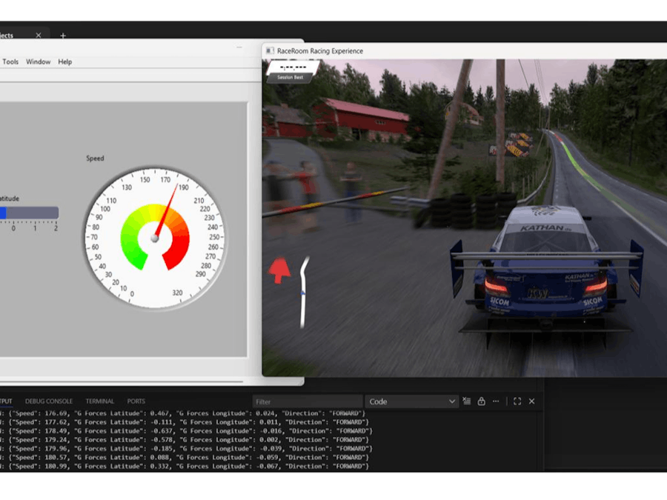Switch to the DEBUG CONSOLE tab
The image size is (667, 500).
49,401
